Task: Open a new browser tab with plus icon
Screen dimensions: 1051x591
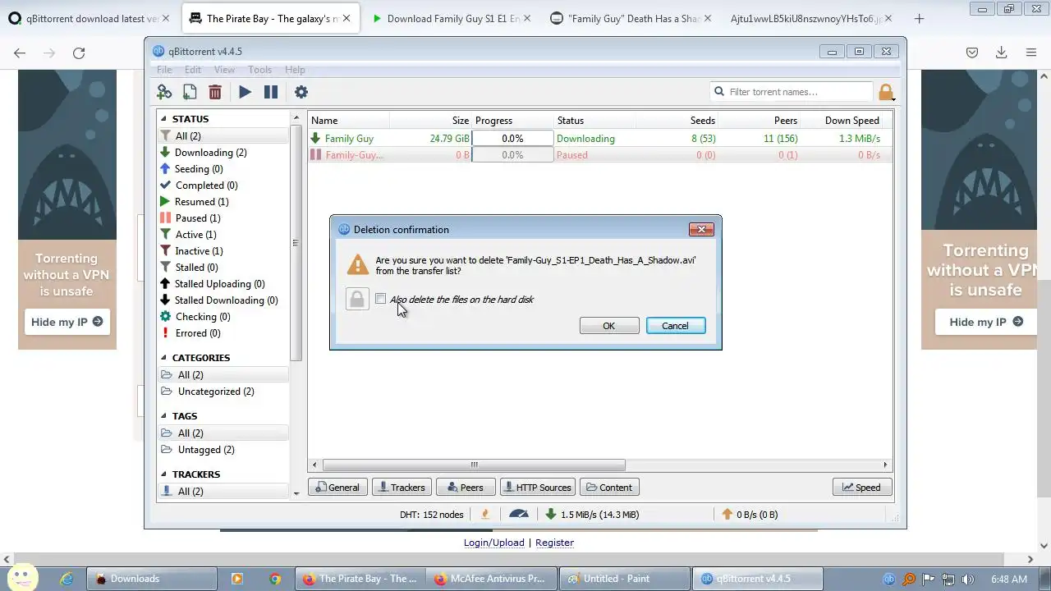Action: tap(919, 18)
